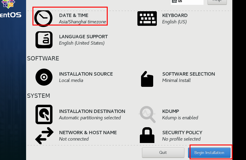Open the KEYBOARD heading
The height and width of the screenshot is (160, 246).
coord(175,15)
